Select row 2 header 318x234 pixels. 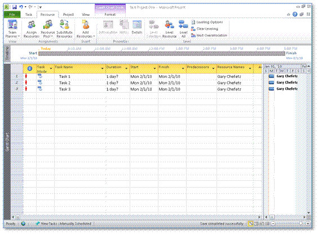pyautogui.click(x=17, y=83)
